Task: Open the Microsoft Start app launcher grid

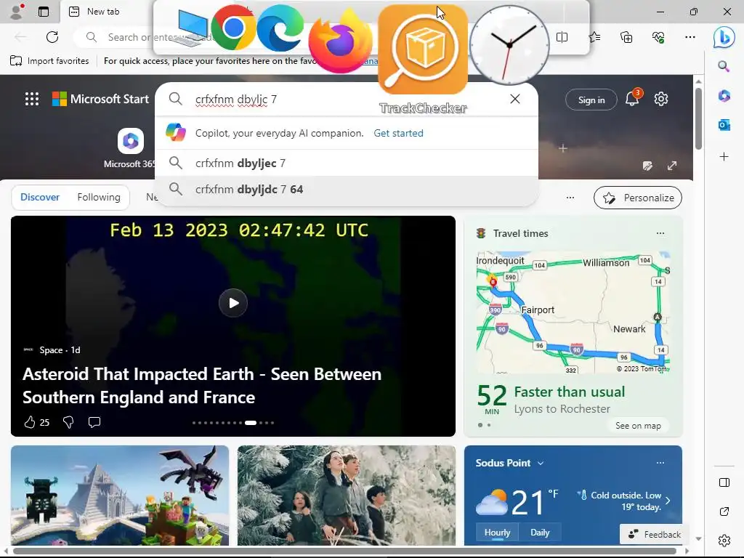Action: [x=32, y=99]
